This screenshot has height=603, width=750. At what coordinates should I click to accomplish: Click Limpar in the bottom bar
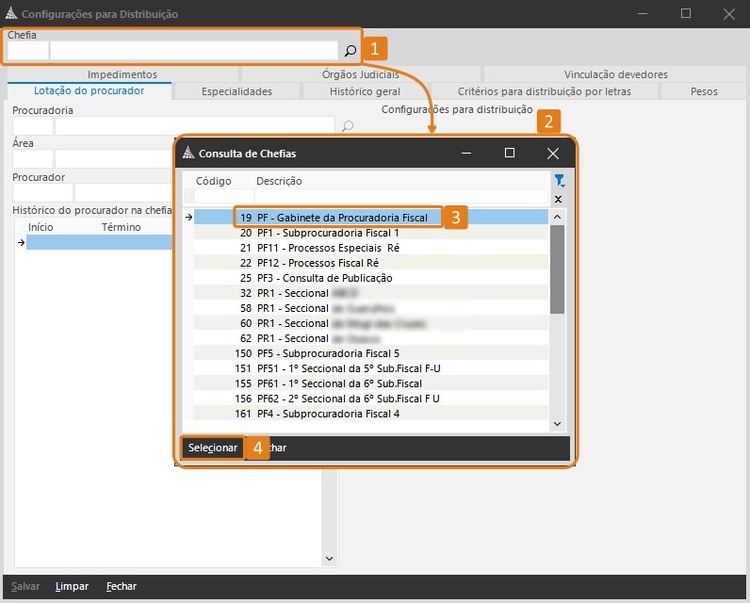click(72, 586)
